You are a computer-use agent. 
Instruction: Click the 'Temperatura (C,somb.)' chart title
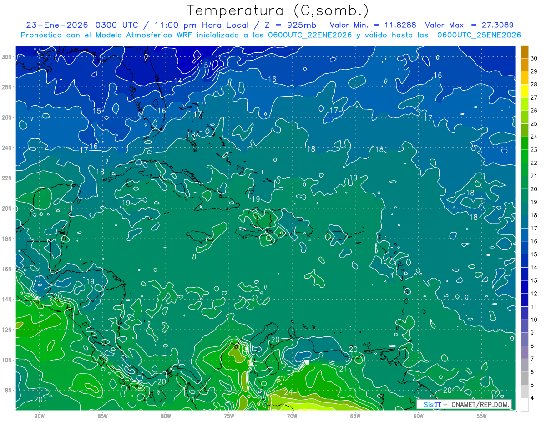(278, 10)
